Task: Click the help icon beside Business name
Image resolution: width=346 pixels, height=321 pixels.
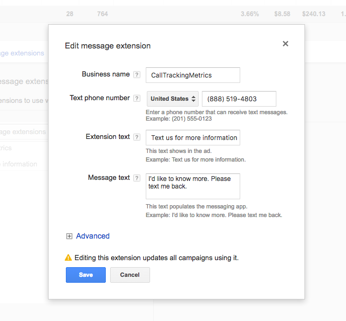Action: [137, 75]
